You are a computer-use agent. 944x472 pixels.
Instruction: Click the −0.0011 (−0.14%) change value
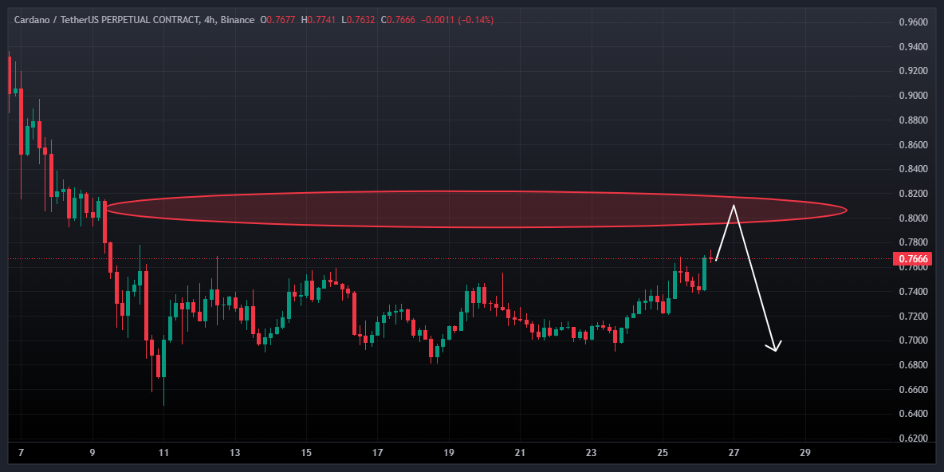coord(458,19)
